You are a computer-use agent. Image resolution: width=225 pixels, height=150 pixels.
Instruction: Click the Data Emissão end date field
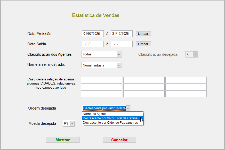point(122,34)
